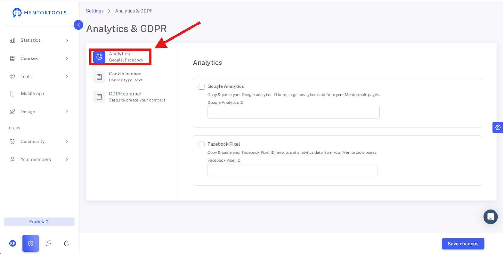Click the Google Analytics checkbox label

coord(226,86)
